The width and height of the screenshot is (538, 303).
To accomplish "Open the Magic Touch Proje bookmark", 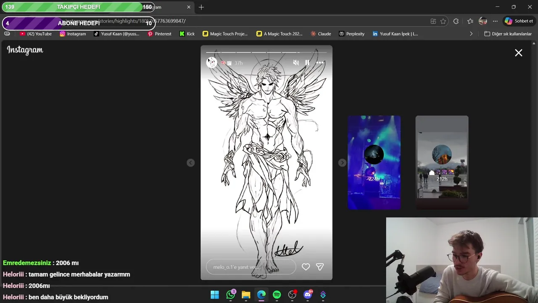I will [225, 34].
